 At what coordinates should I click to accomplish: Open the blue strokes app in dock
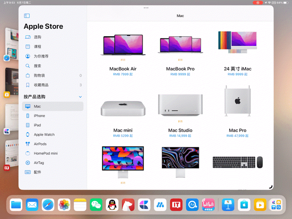160,205
